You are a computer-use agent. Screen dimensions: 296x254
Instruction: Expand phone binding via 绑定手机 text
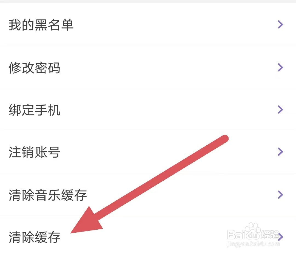[35, 110]
